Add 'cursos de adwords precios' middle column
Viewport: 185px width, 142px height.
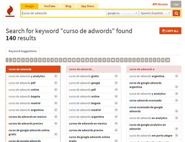point(116,130)
